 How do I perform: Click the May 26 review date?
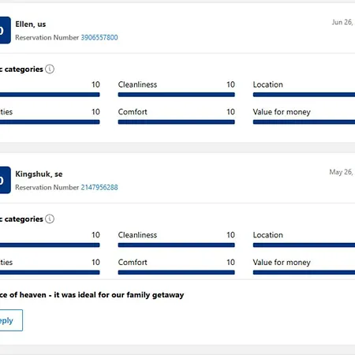pyautogui.click(x=342, y=172)
